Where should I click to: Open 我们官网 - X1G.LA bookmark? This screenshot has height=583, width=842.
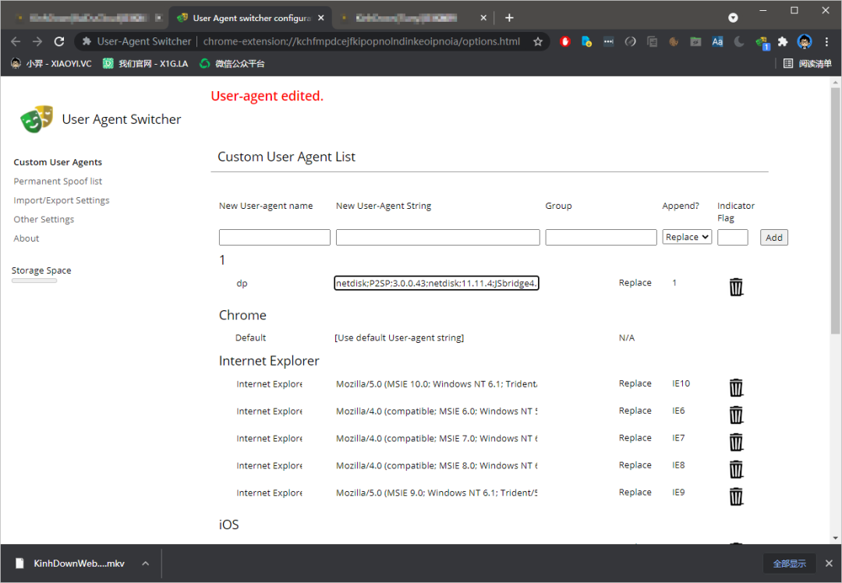coord(145,63)
